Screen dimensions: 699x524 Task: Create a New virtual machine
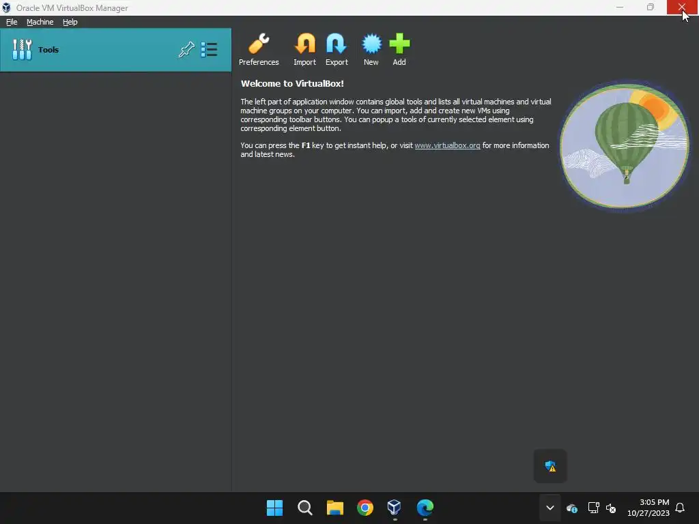(x=371, y=49)
